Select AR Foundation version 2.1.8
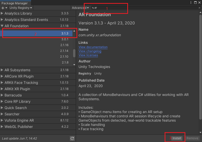Viewport: 202px width, 142px height. point(36,62)
